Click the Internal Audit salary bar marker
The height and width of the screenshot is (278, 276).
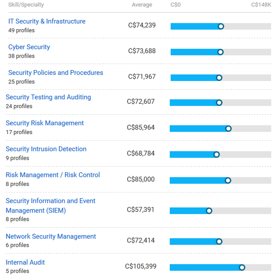pos(242,268)
